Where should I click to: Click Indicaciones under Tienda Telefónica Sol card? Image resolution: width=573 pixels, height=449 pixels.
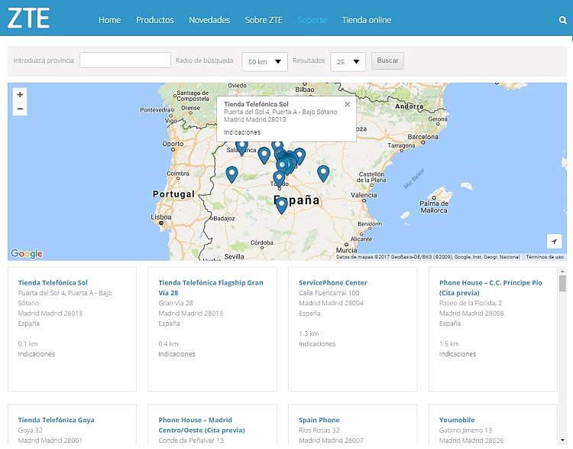point(36,354)
